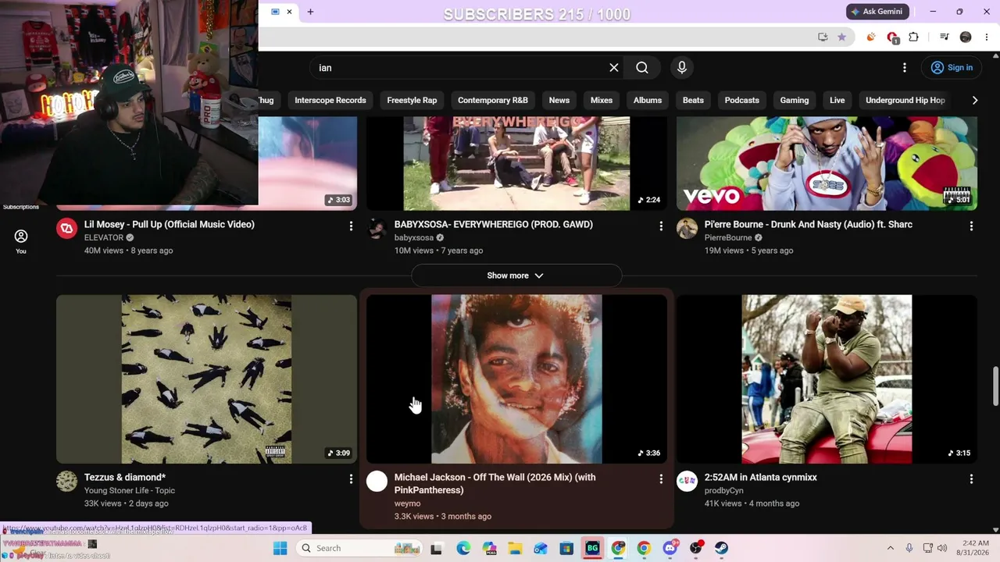Image resolution: width=1000 pixels, height=562 pixels.
Task: Open a new browser tab with plus
Action: tap(310, 12)
